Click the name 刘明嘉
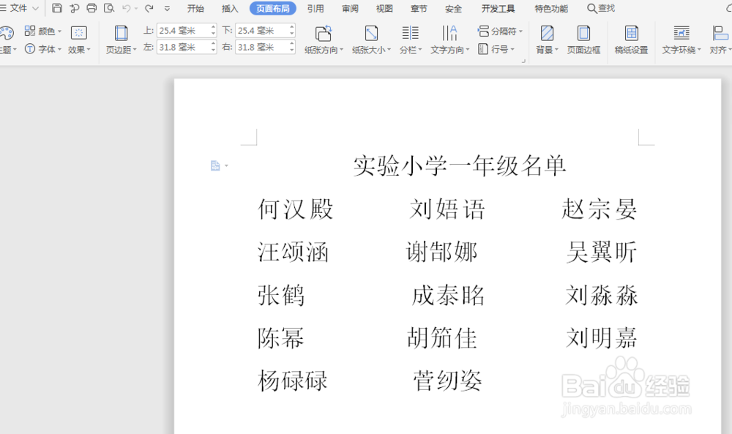 (602, 338)
